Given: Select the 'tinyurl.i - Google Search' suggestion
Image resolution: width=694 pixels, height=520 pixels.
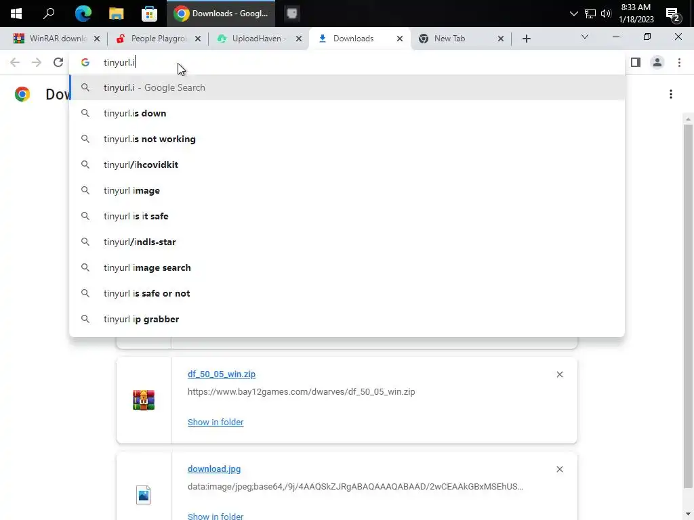Looking at the screenshot, I should click(347, 87).
